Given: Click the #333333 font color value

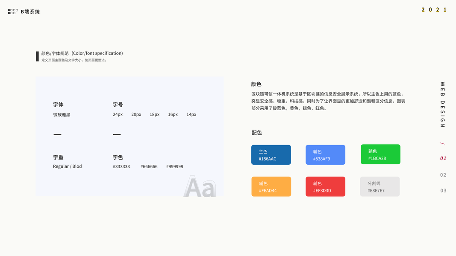Looking at the screenshot, I should click(121, 166).
